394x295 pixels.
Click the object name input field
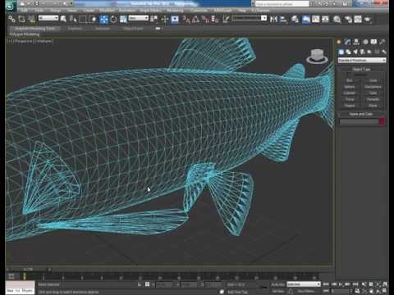(359, 121)
